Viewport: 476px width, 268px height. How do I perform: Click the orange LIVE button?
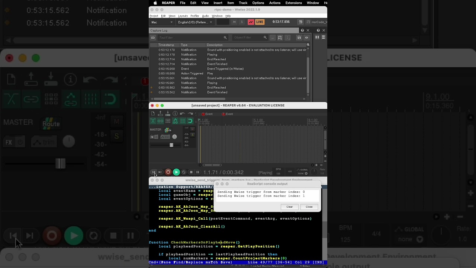coord(260,22)
